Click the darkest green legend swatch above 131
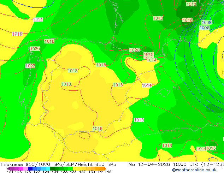 tap(52, 168)
